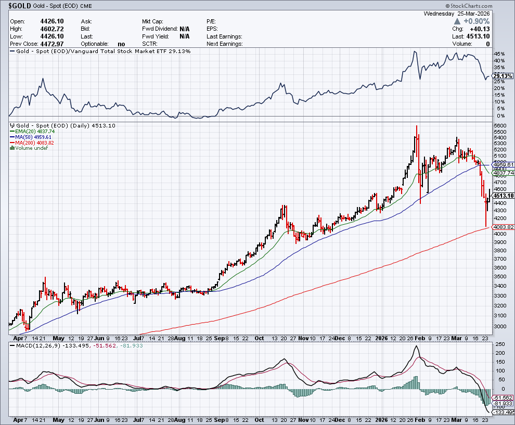Click the candlestick icon beside Gold - Spot legend
The image size is (515, 425).
(12, 126)
